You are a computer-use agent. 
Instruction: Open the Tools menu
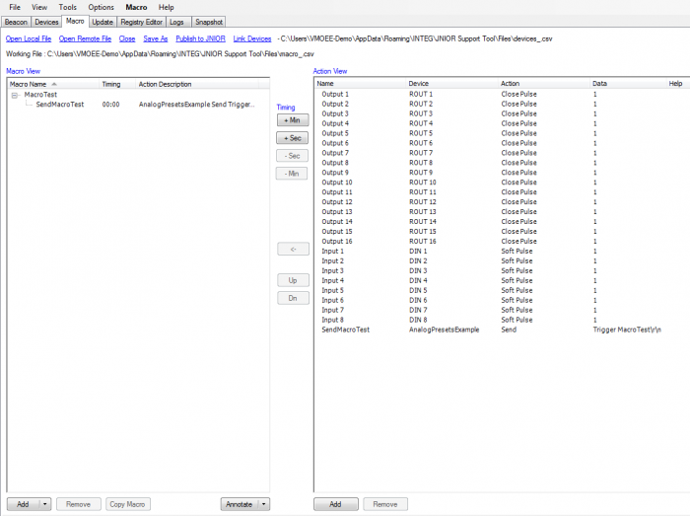click(x=67, y=7)
